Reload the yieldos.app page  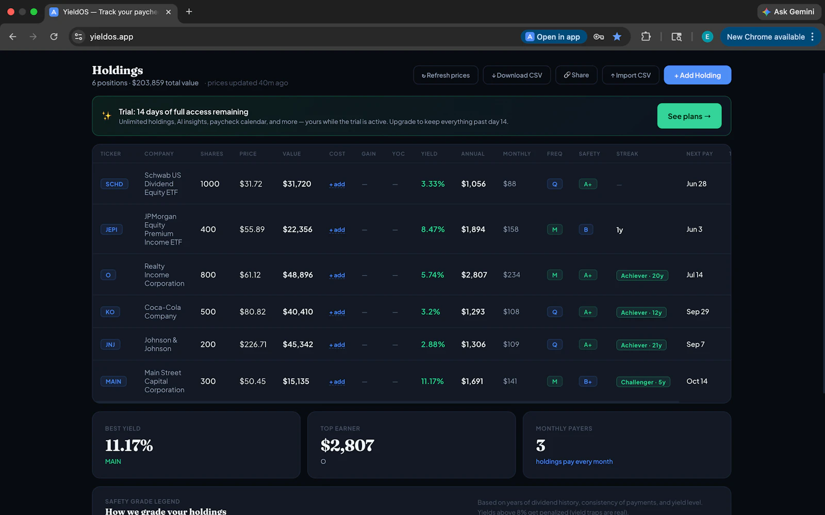pyautogui.click(x=54, y=37)
